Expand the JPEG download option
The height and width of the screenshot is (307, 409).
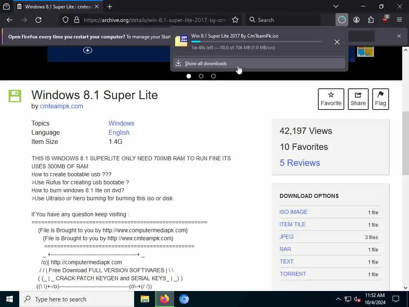[x=286, y=237]
